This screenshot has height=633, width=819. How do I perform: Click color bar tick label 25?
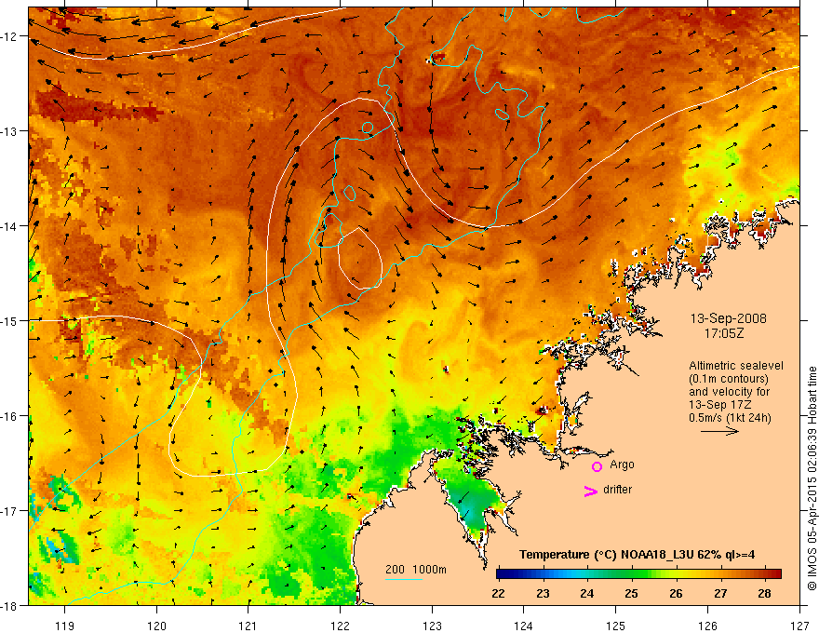tap(632, 593)
